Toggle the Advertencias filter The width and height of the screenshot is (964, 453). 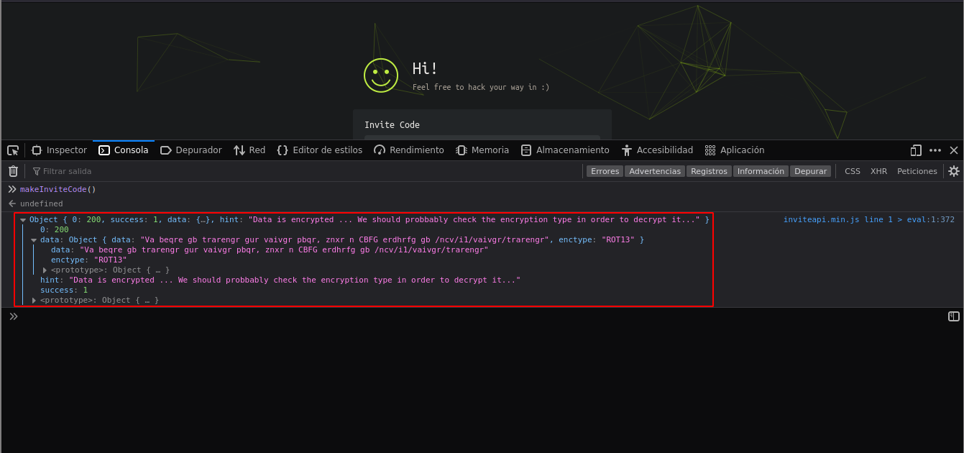655,171
